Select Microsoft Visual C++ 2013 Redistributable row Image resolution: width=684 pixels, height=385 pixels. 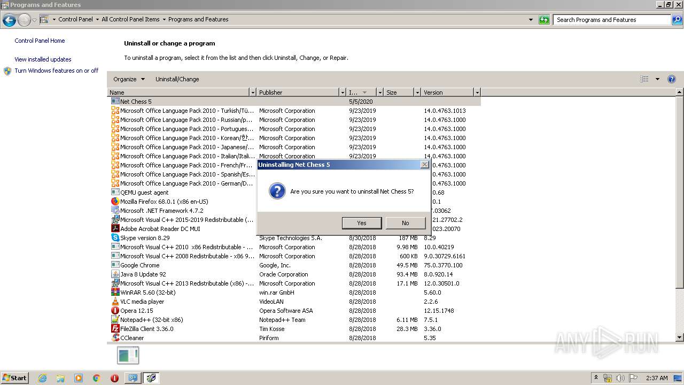(294, 283)
